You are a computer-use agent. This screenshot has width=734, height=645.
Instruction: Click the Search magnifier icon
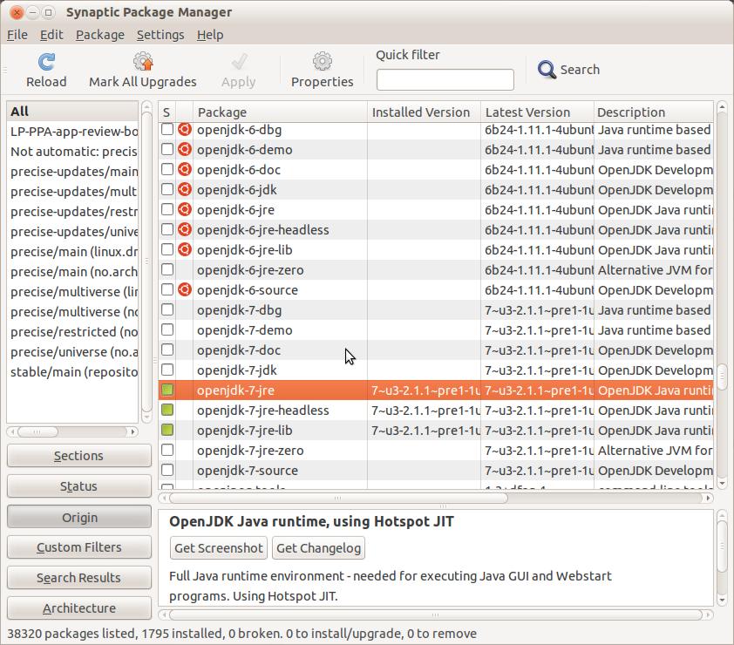(x=547, y=70)
